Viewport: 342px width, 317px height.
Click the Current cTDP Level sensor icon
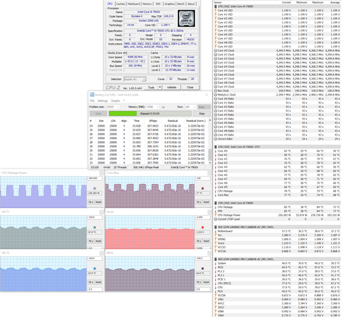tap(215, 219)
